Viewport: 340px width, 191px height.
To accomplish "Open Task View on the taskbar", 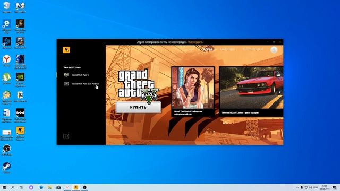I will tap(21, 187).
